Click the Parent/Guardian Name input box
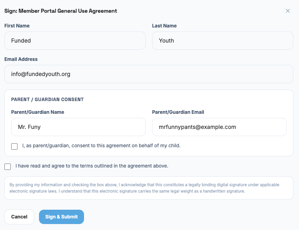This screenshot has height=230, width=299. (78, 127)
